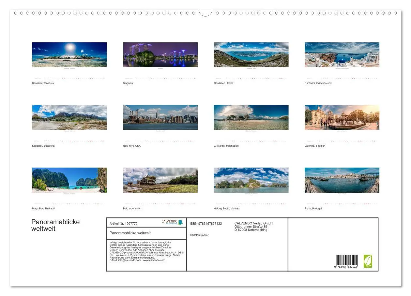Select the Halong Bucht, Vietnam thumbnail
411x296 pixels.
tap(251, 180)
